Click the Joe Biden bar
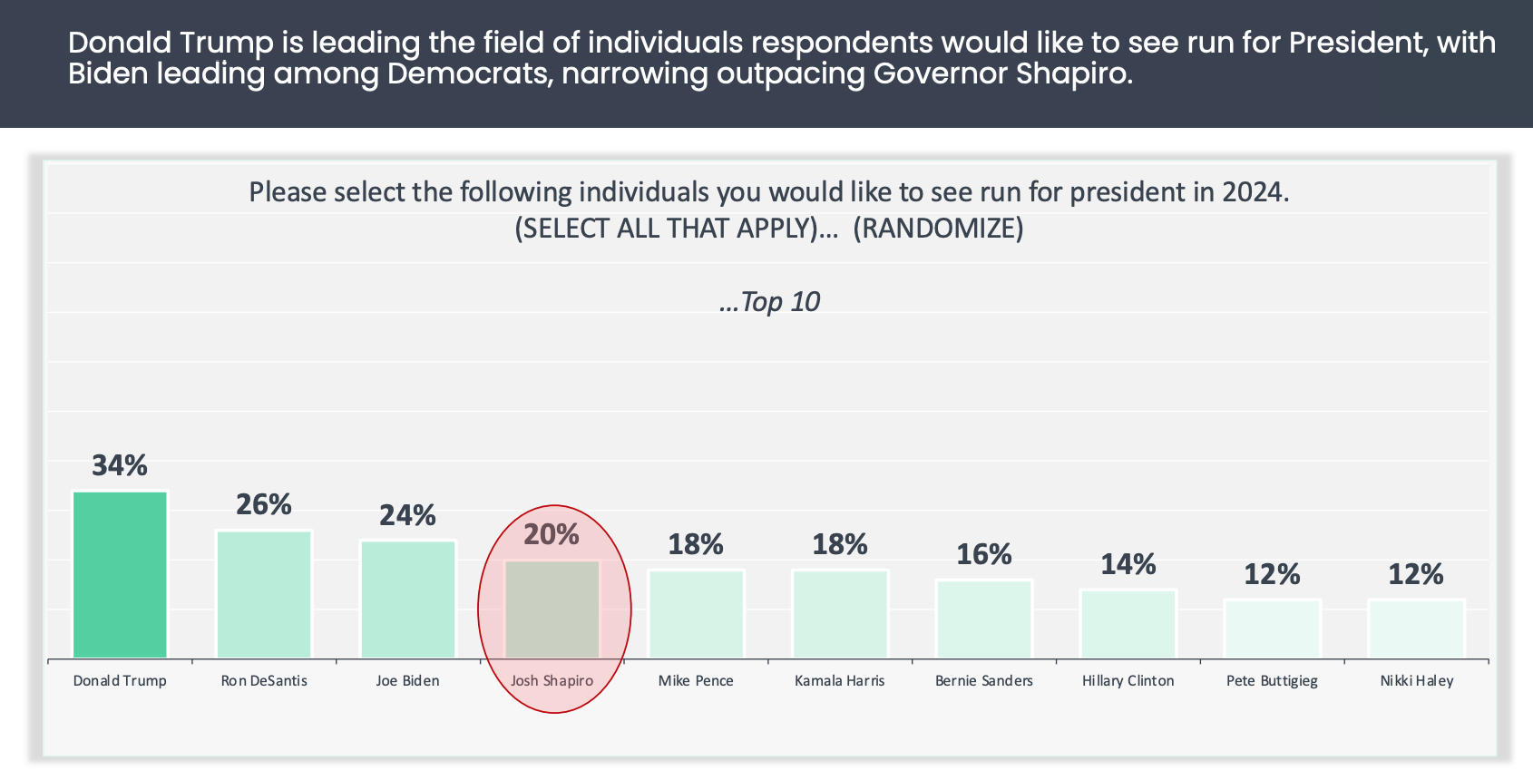The height and width of the screenshot is (780, 1533). coord(408,599)
